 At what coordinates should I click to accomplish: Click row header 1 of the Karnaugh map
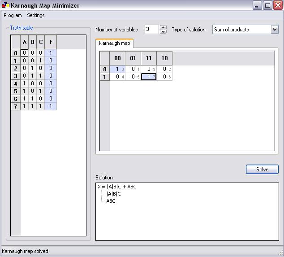pyautogui.click(x=105, y=77)
